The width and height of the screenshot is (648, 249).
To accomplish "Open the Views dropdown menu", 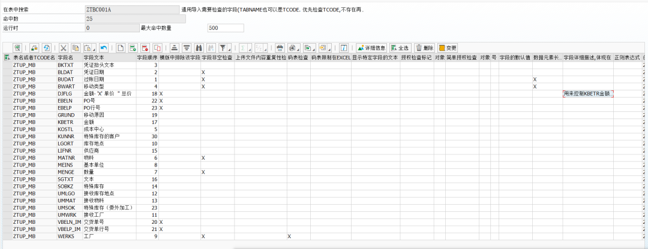I will click(x=294, y=47).
